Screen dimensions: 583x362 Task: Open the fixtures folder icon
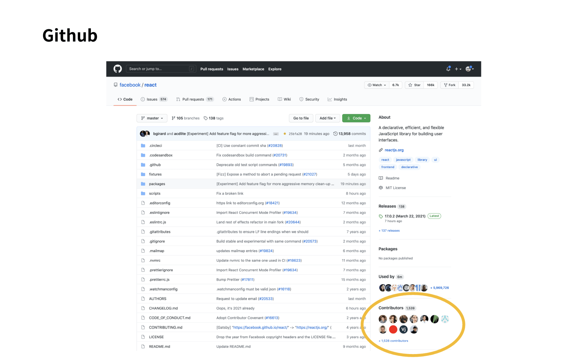[143, 174]
